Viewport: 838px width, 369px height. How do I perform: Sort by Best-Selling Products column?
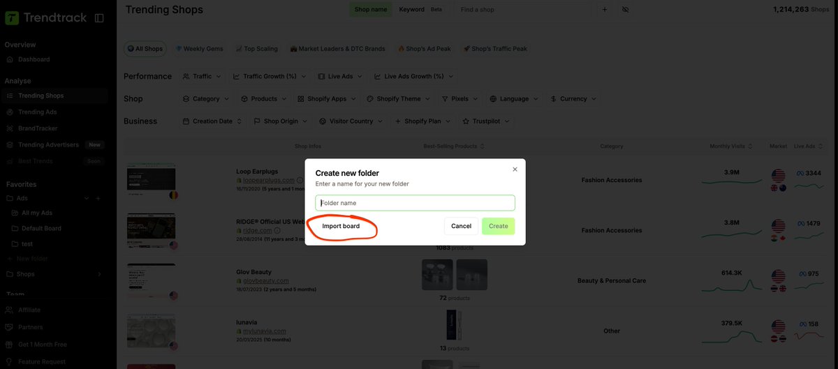454,146
